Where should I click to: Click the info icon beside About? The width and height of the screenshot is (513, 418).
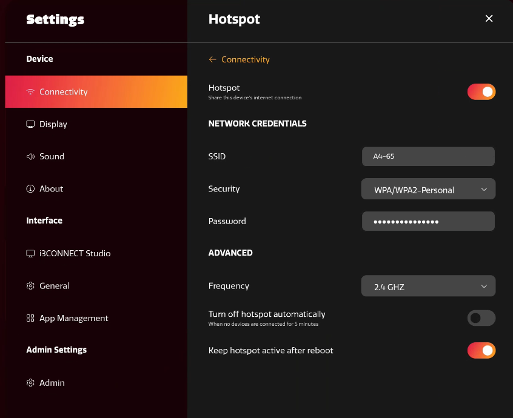30,189
